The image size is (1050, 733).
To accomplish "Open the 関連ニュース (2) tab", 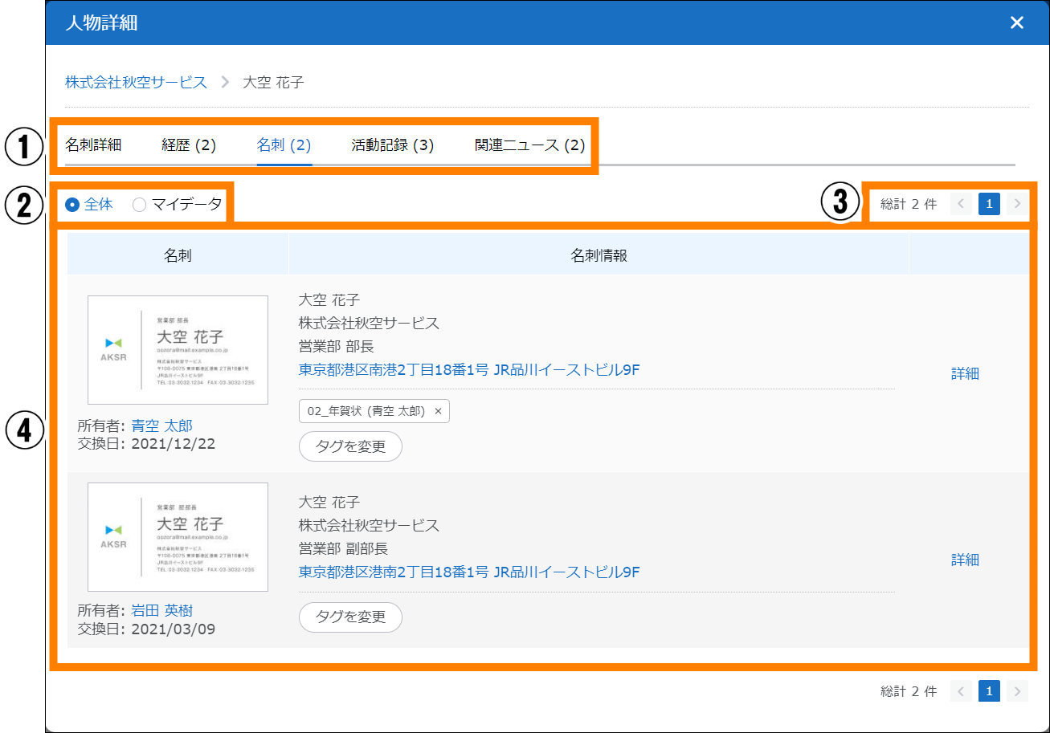I will pos(529,145).
